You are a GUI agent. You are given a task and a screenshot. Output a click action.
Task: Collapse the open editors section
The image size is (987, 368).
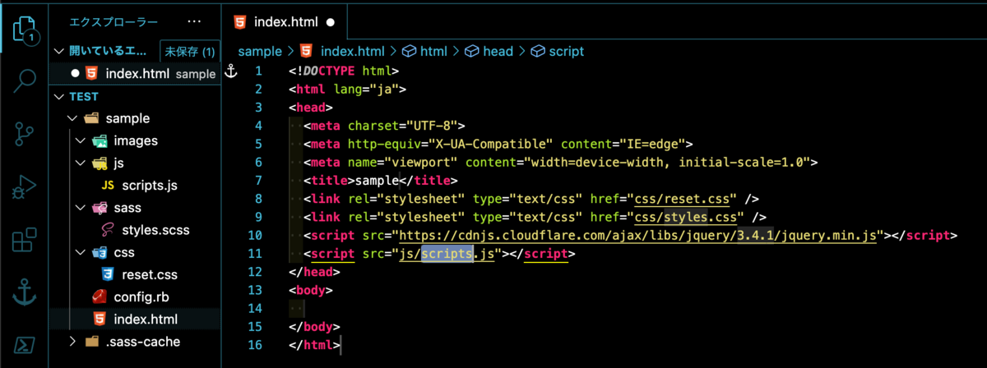pyautogui.click(x=58, y=51)
